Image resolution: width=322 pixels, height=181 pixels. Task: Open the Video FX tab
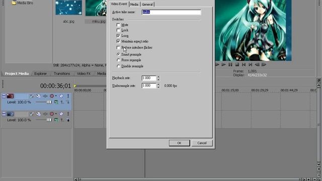[x=84, y=73]
